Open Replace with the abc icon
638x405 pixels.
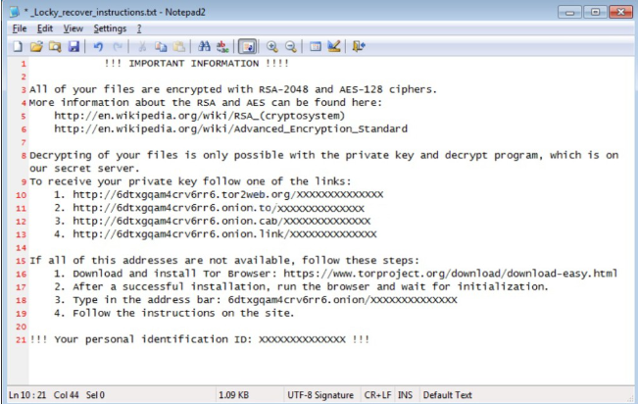(x=222, y=46)
